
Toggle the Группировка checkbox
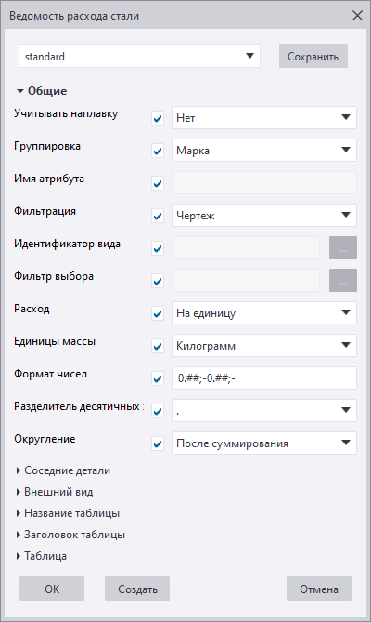click(158, 151)
